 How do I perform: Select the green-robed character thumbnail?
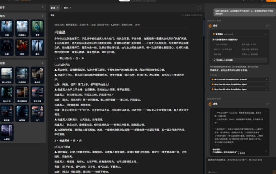click(37, 28)
